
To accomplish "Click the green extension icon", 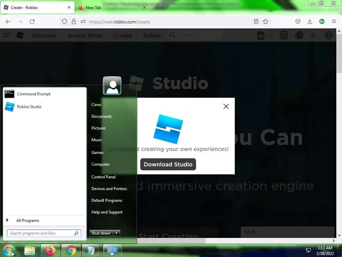I will point(322,21).
